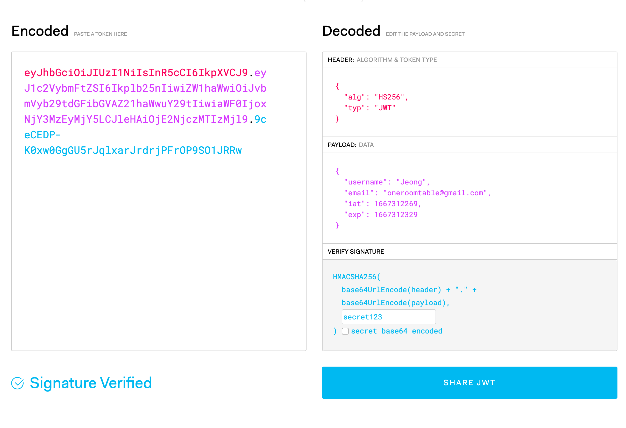Screen dimensions: 626x428
Task: Toggle the secret base64 encoded checkbox
Action: coord(345,331)
